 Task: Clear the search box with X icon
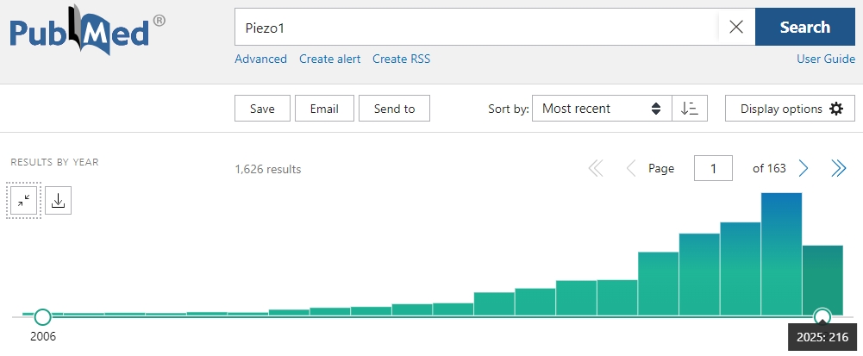coord(736,27)
